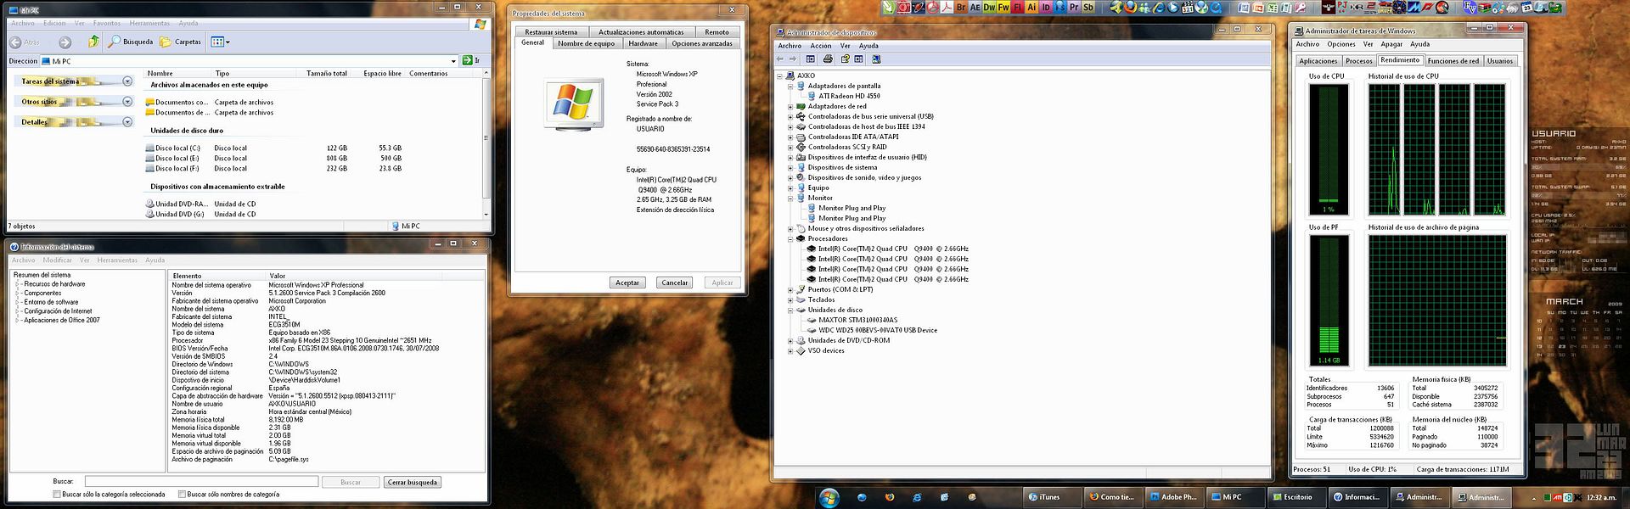Open Funciones de red tab in Task Manager
The width and height of the screenshot is (1630, 509).
tap(1453, 61)
